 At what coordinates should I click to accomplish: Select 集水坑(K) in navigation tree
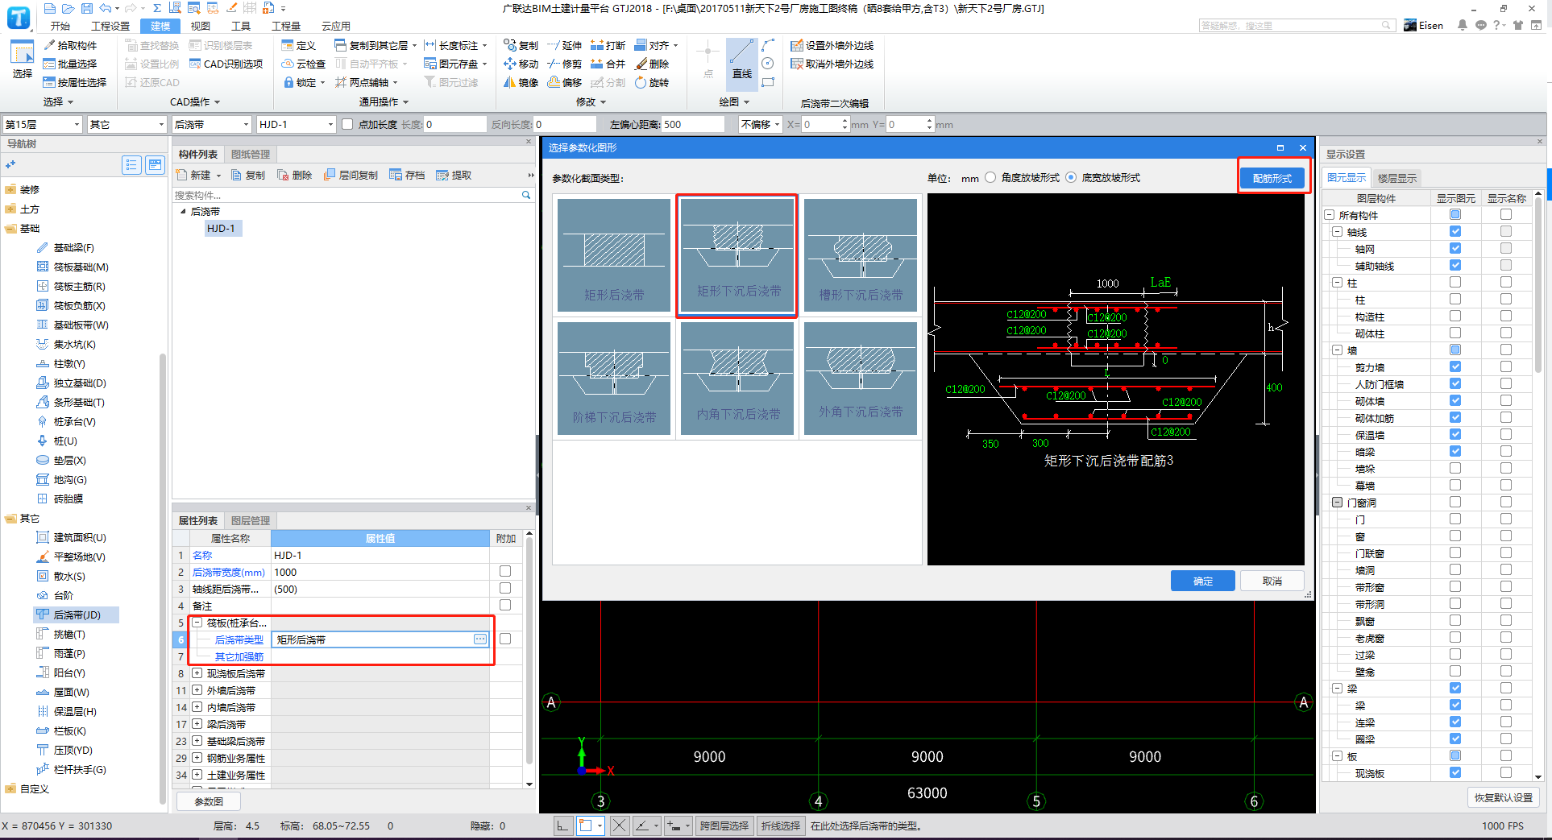(66, 345)
